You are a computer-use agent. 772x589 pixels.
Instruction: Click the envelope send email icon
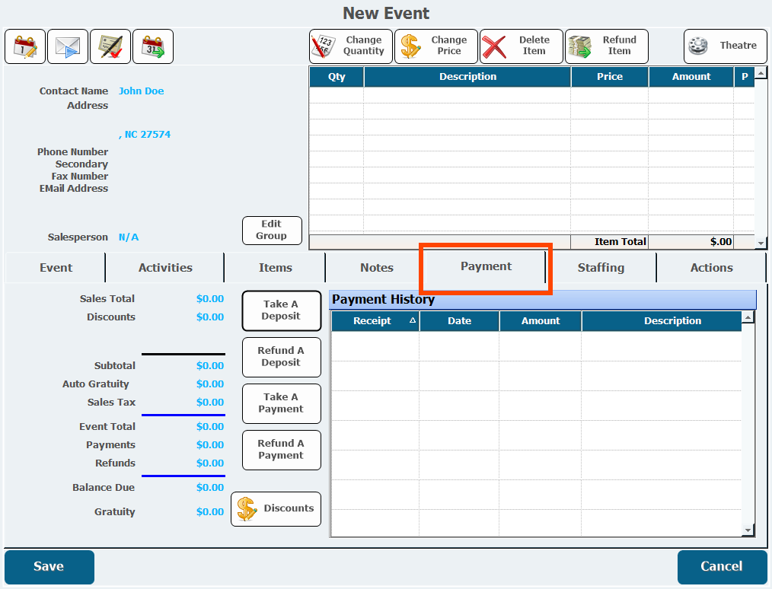click(68, 46)
